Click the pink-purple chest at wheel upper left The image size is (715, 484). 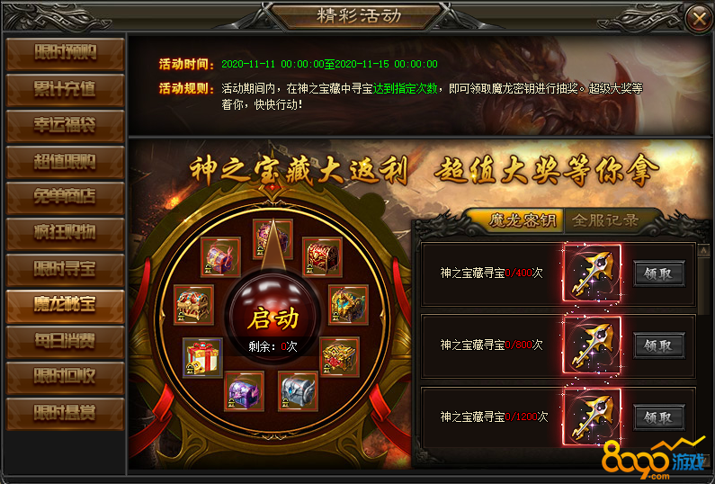220,257
